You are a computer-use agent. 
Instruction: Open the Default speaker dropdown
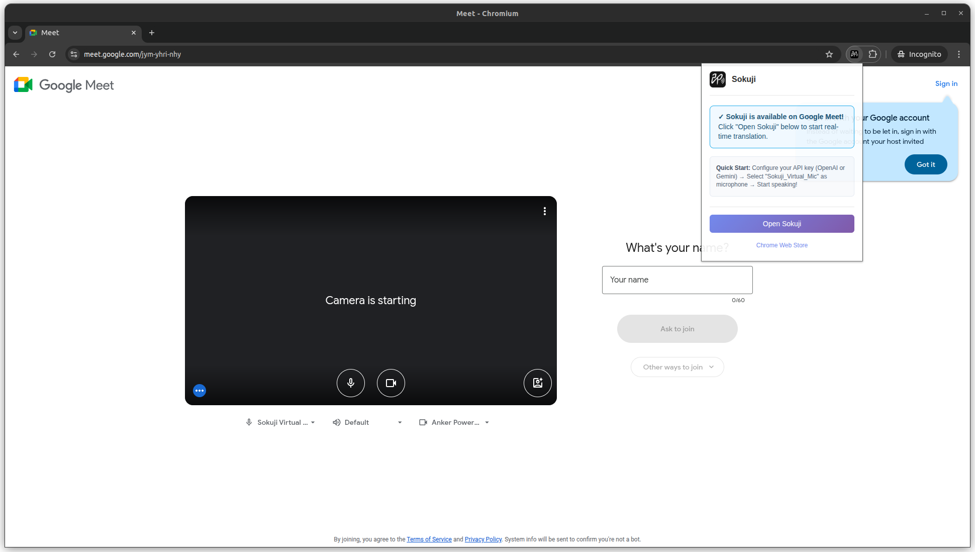pyautogui.click(x=367, y=422)
